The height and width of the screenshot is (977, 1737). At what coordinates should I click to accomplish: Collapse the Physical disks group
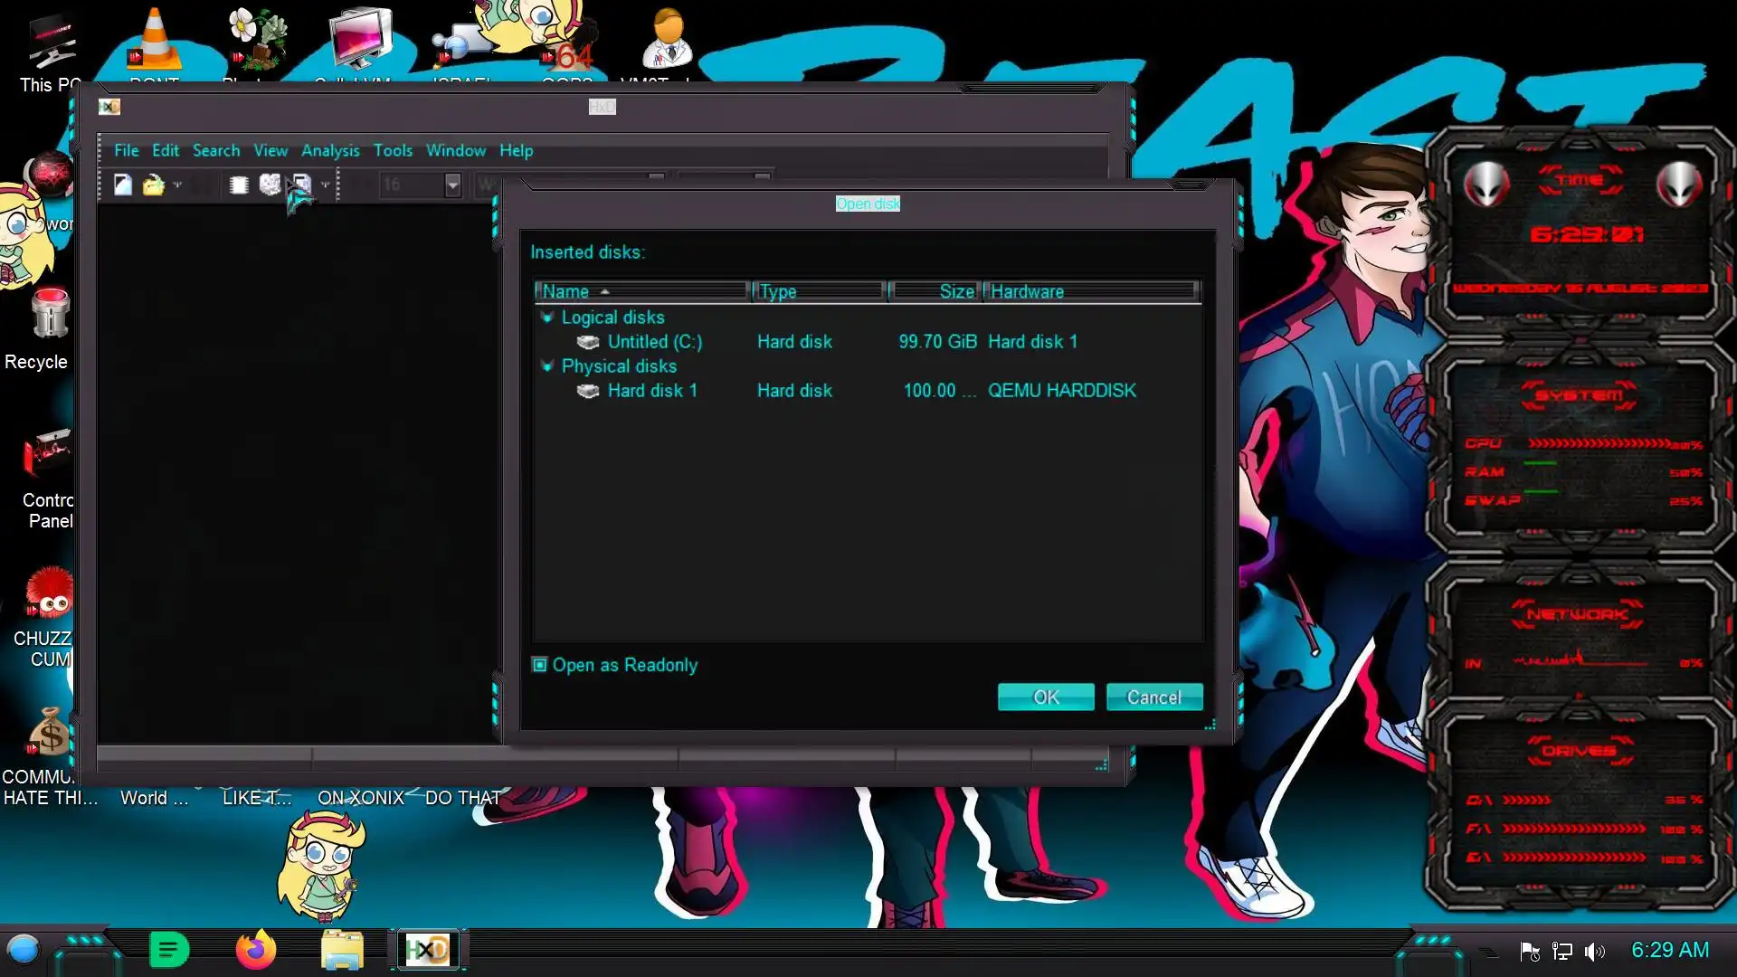pyautogui.click(x=546, y=366)
